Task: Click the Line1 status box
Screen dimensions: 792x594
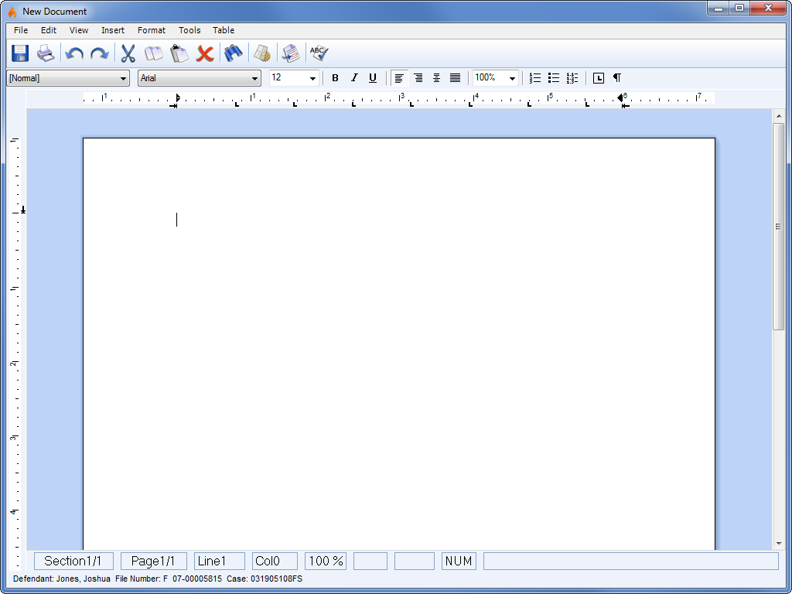Action: (x=219, y=562)
